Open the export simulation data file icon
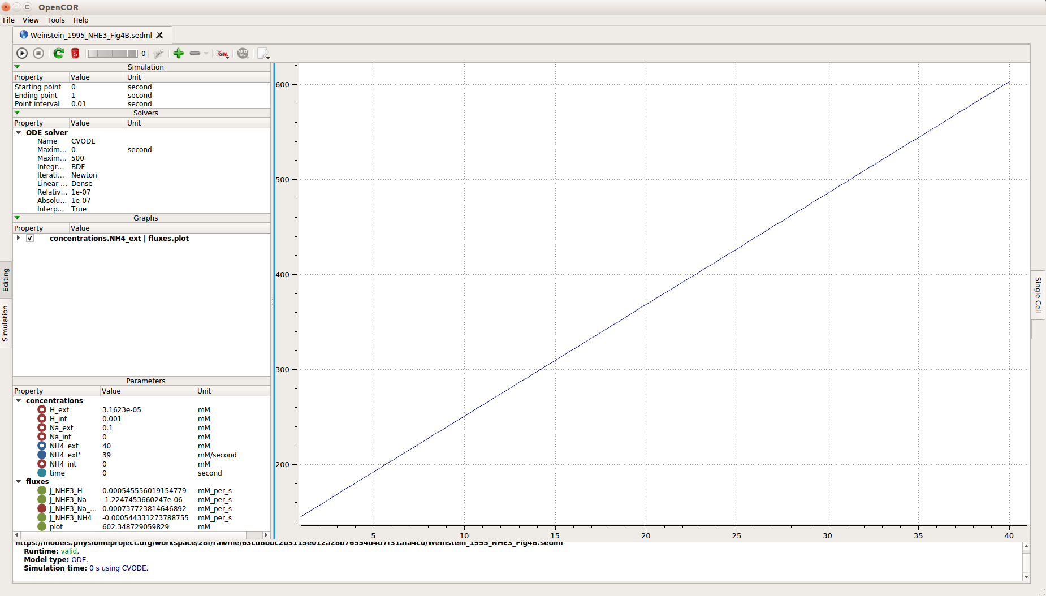 pos(263,53)
